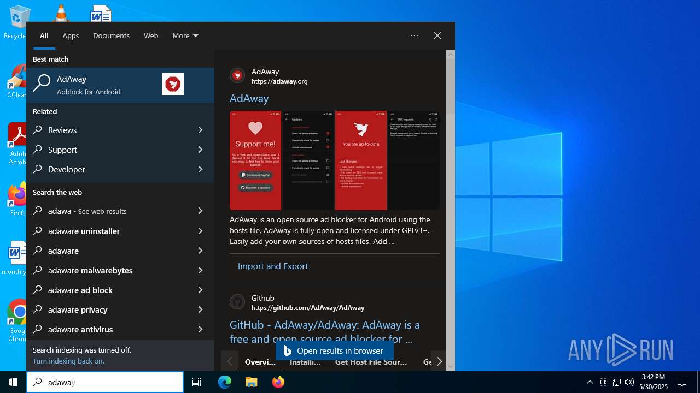The image size is (700, 393).
Task: Expand the 'adaware uninstaller' suggestion arrow
Action: pos(200,231)
